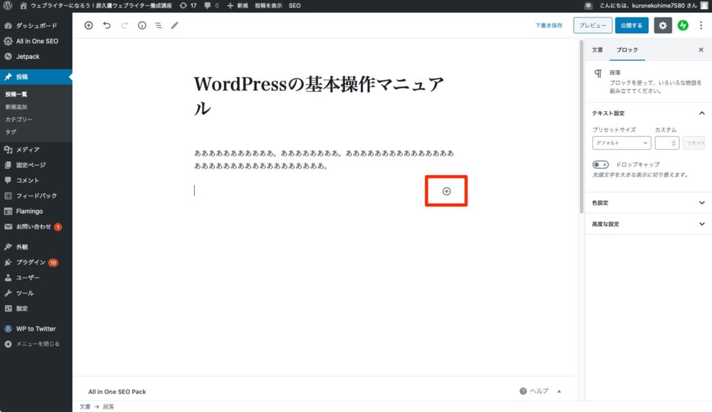Open the Jetpack green lightning icon
Image resolution: width=712 pixels, height=412 pixels.
tap(683, 26)
